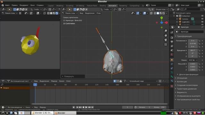Toggle only selected filter in dope sheet
Image resolution: width=205 pixels, height=115 pixels.
pos(115,81)
